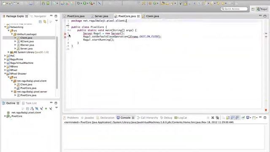Open the Android Virtual Device Manager icon
Image resolution: width=270 pixels, height=152 pixels.
pyautogui.click(x=48, y=3)
